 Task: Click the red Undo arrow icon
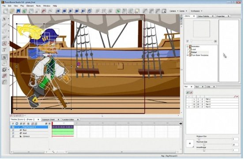(44, 11)
